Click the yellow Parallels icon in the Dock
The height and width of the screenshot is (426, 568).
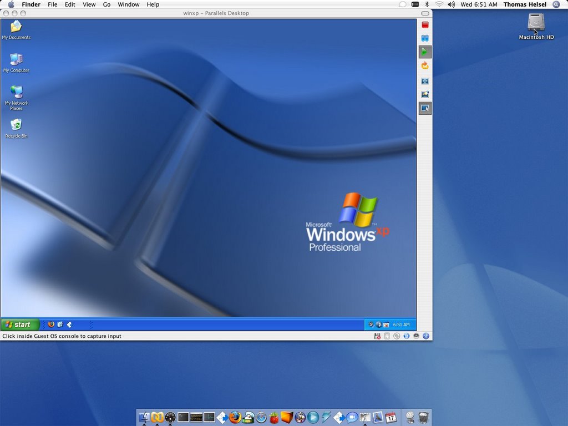tap(157, 417)
